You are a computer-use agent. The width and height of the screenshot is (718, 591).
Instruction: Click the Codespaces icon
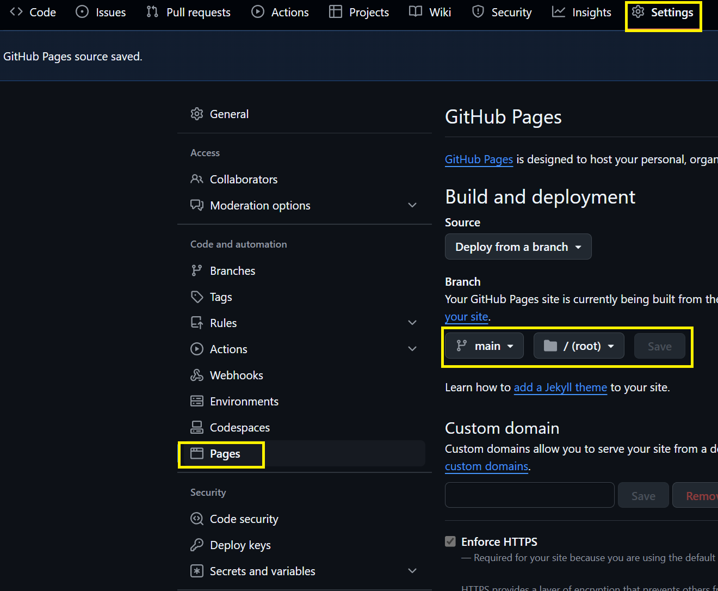click(x=197, y=427)
